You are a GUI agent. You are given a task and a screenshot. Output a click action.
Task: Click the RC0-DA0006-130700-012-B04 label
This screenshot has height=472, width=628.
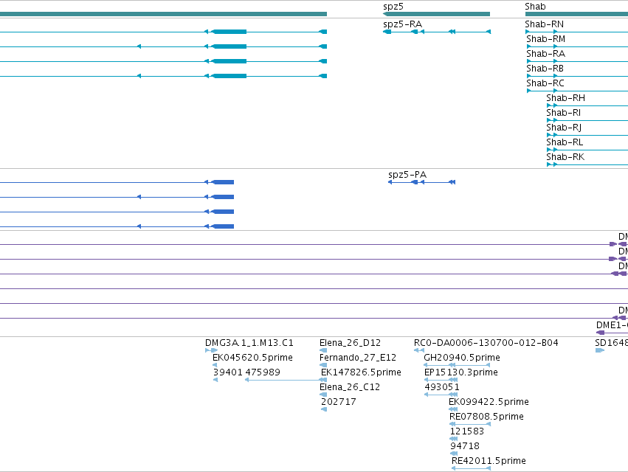(486, 343)
